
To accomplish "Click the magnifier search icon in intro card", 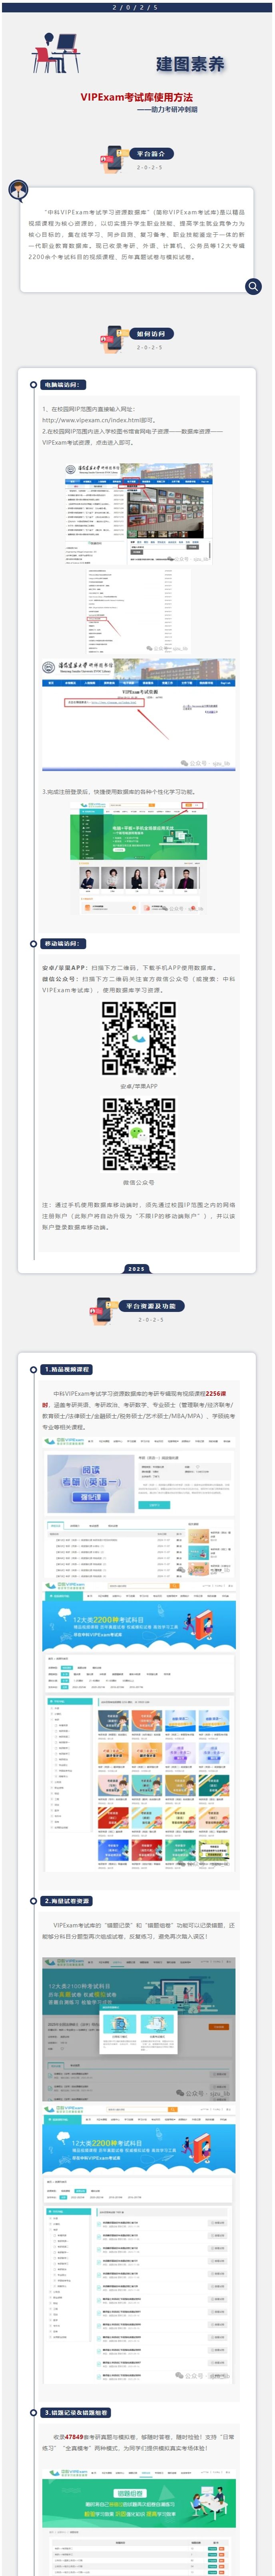I will click(x=253, y=286).
